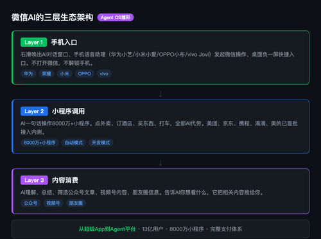Screen dimensions: 321x239
Task: Click the '荣耀' tag
Action: point(46,74)
